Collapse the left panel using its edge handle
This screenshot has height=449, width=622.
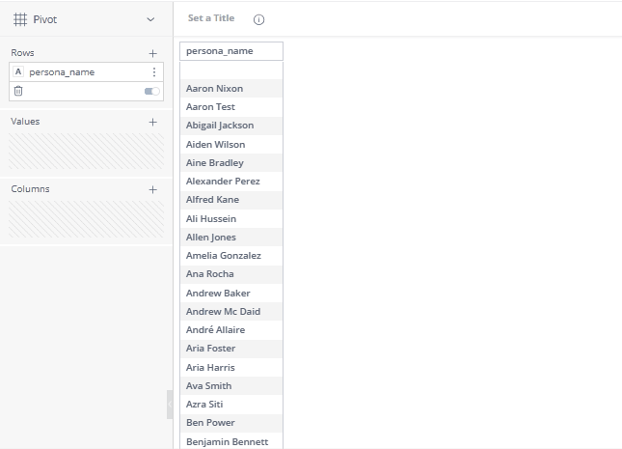[170, 405]
